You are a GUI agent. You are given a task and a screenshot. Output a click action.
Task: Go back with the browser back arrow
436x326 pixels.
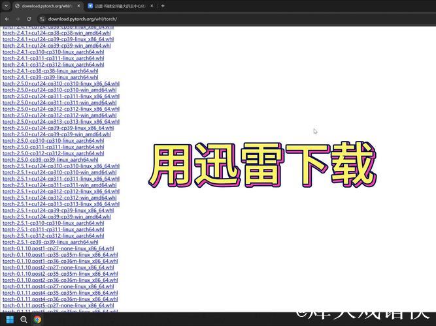click(7, 19)
